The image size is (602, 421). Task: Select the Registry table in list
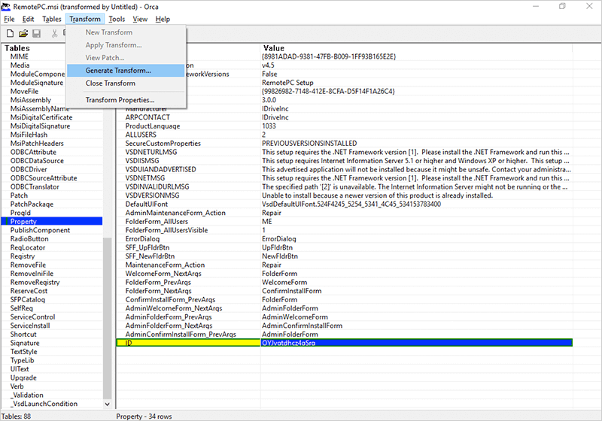[x=23, y=256]
